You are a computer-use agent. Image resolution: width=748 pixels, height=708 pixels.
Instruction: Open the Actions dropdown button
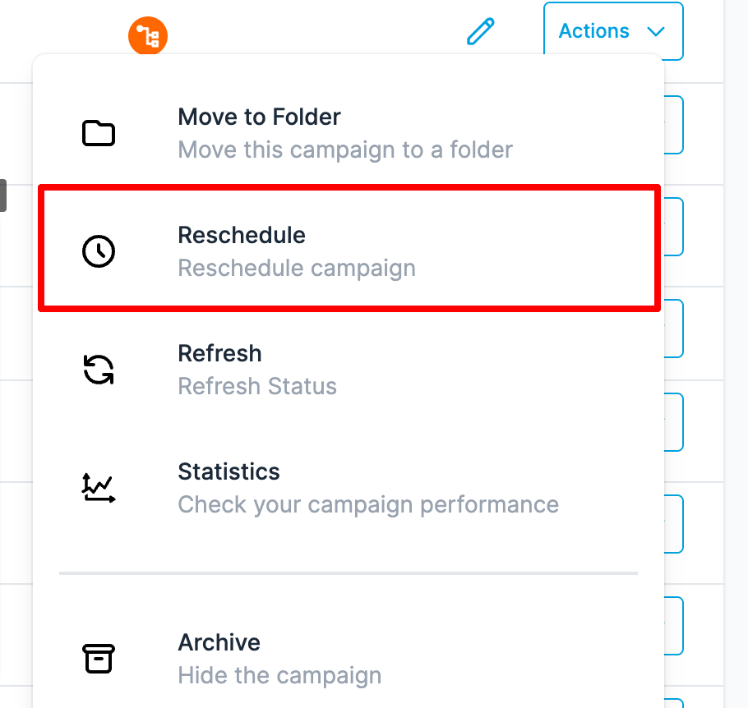(613, 31)
